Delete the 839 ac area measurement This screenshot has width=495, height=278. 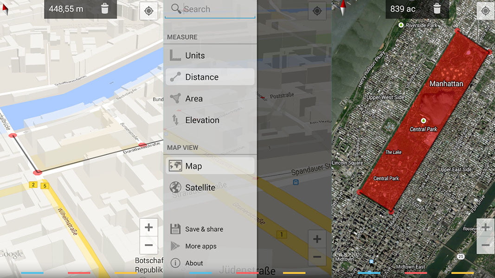point(437,8)
